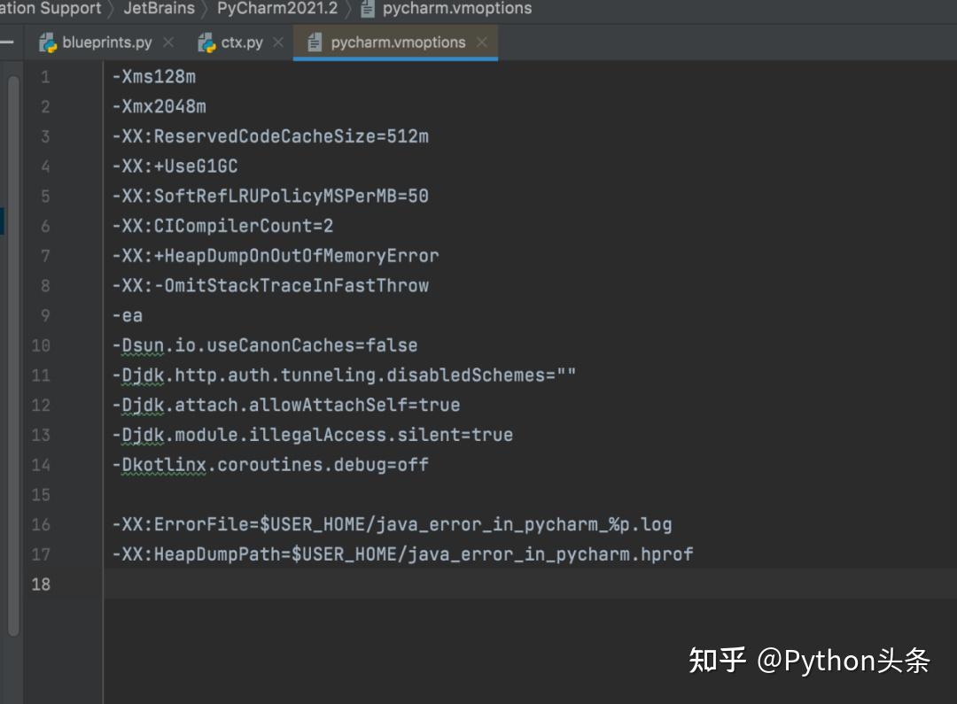Open JetBrains breadcrumb folder
This screenshot has width=957, height=704.
pos(159,8)
